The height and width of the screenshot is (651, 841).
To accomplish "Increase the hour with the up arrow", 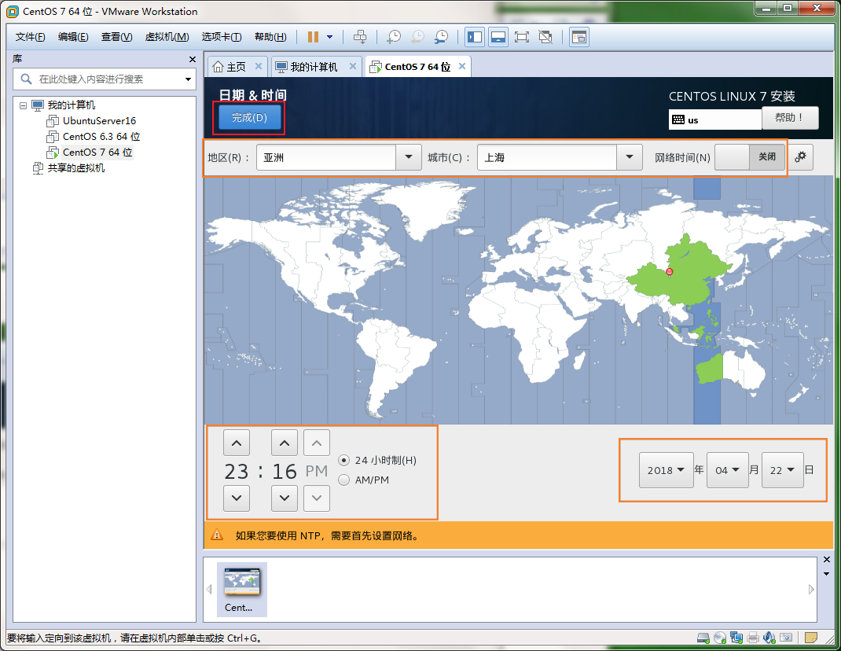I will (x=237, y=443).
